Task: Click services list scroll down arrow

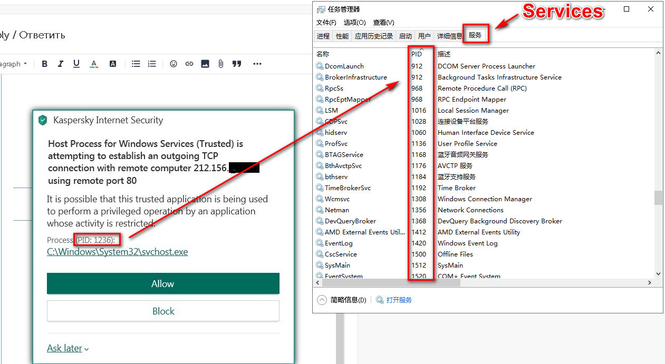Action: (x=658, y=273)
